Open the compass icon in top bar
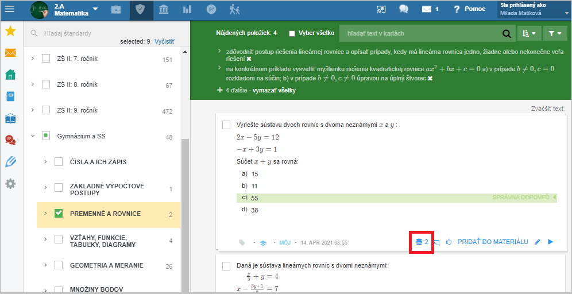 click(211, 10)
